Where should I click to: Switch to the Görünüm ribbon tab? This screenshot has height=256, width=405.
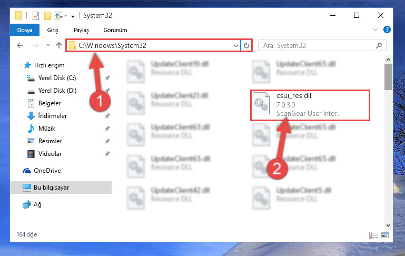pyautogui.click(x=115, y=30)
